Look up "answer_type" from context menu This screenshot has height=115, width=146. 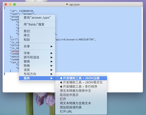click(37, 18)
